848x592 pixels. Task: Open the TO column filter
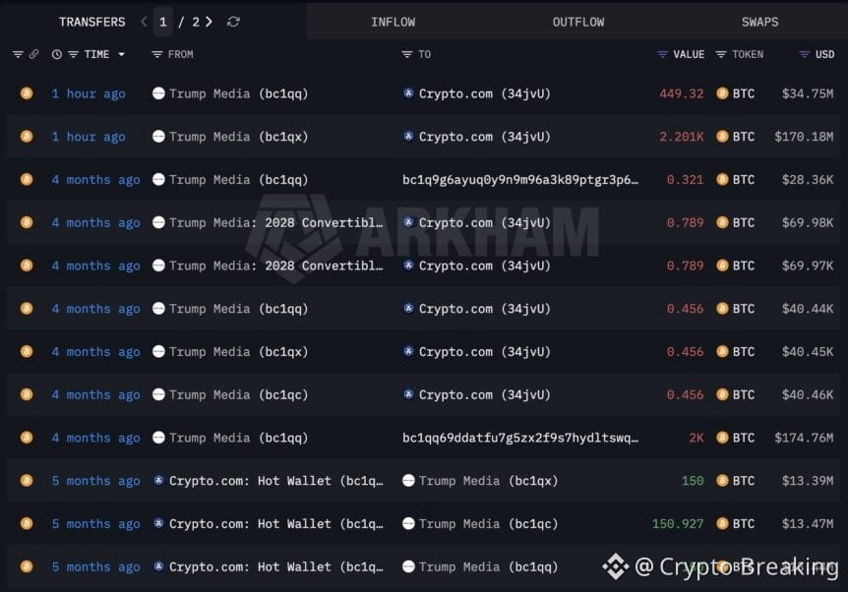pos(406,54)
